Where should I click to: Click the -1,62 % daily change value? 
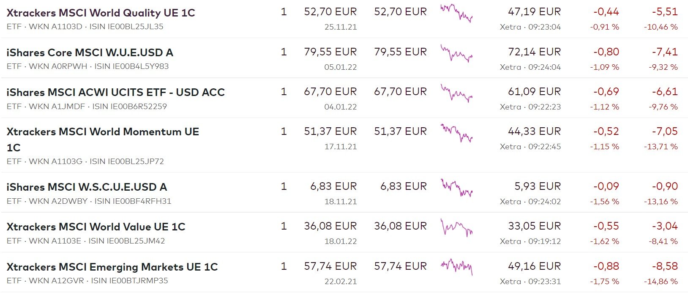[x=604, y=241]
